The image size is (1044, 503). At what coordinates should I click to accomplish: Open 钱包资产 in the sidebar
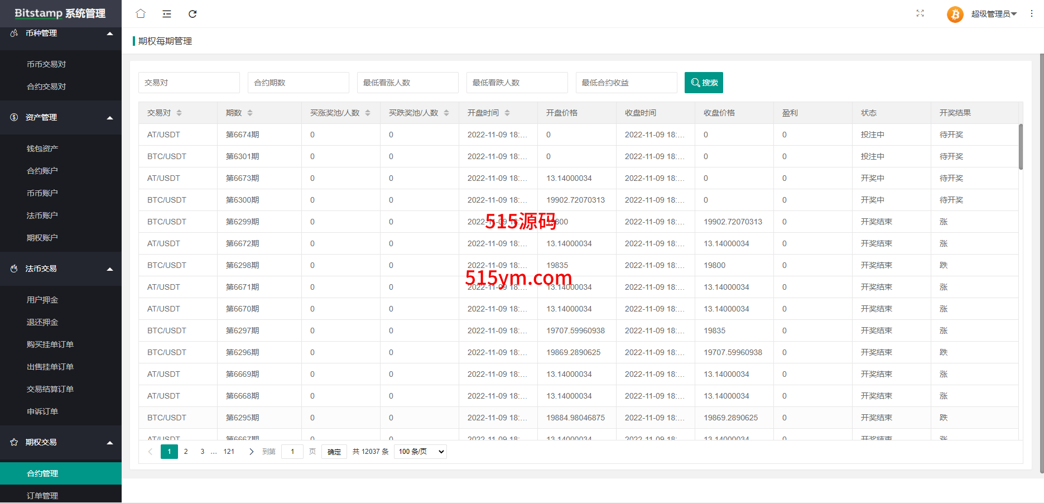coord(42,148)
